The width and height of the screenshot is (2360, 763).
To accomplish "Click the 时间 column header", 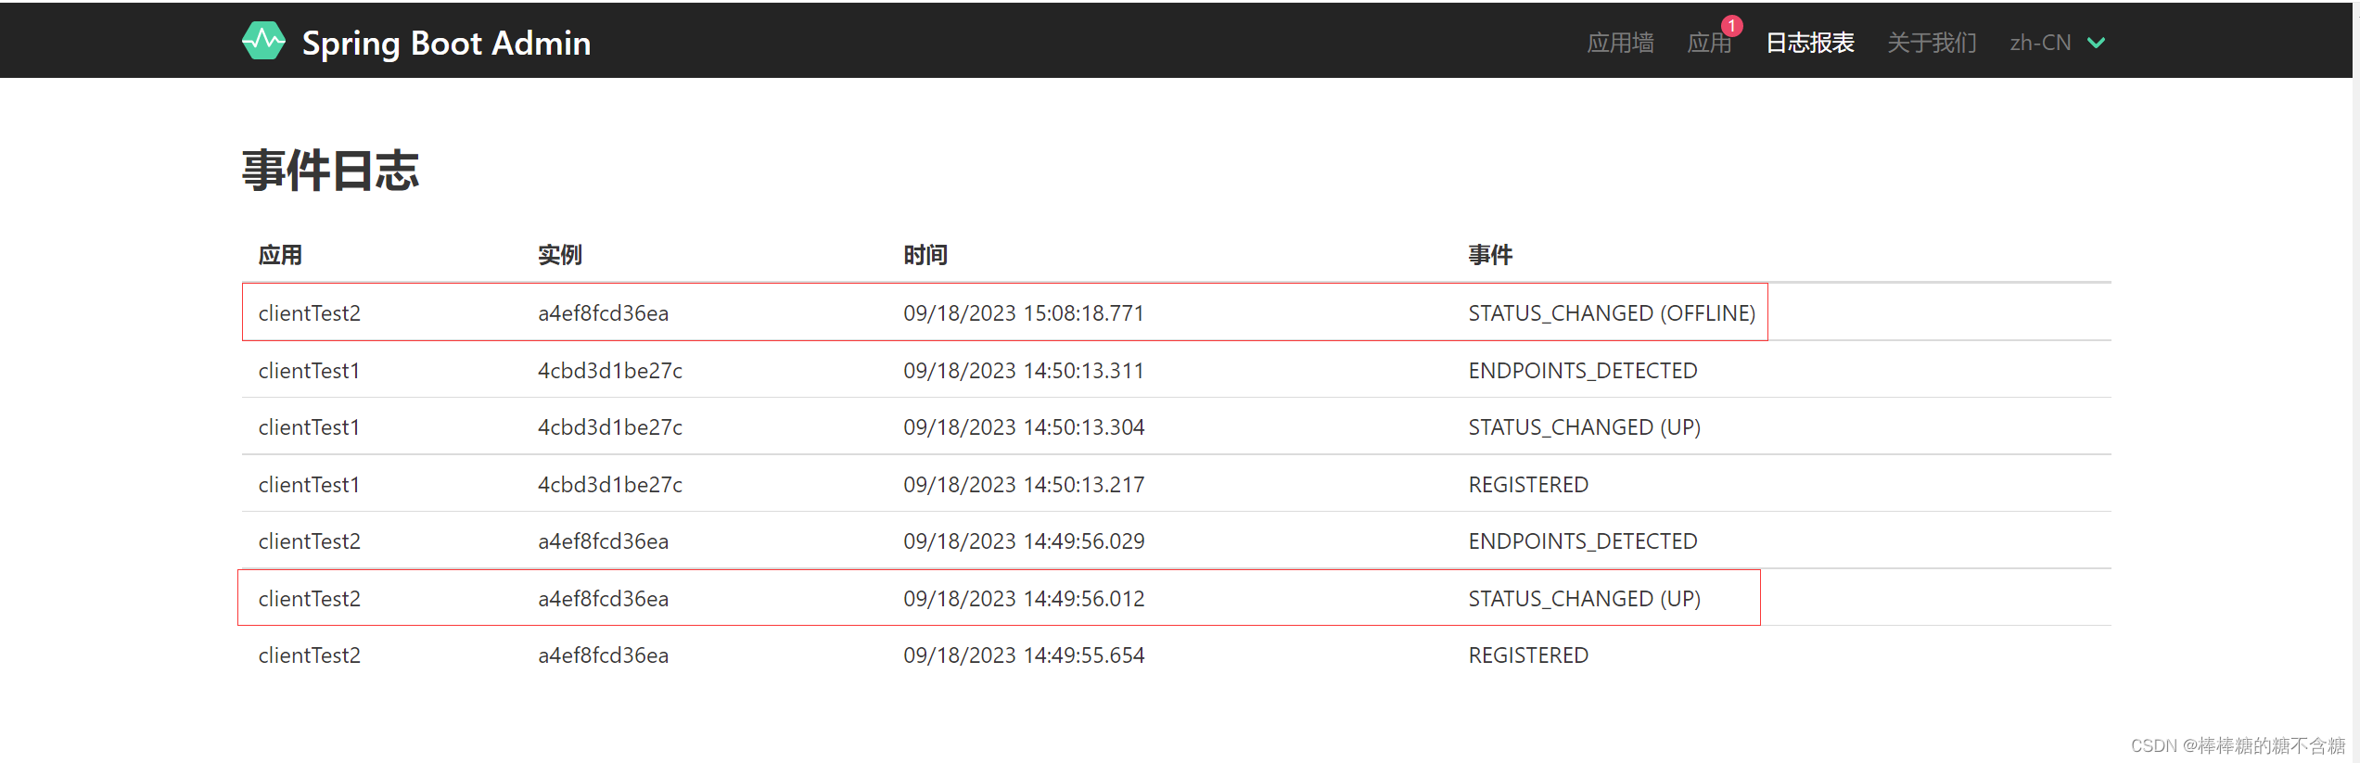I will 925,255.
